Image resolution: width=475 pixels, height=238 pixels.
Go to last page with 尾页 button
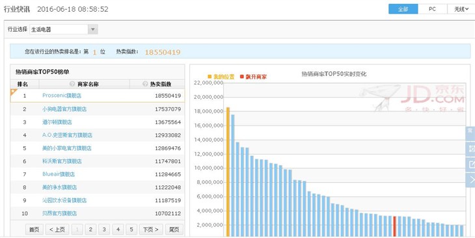174,230
